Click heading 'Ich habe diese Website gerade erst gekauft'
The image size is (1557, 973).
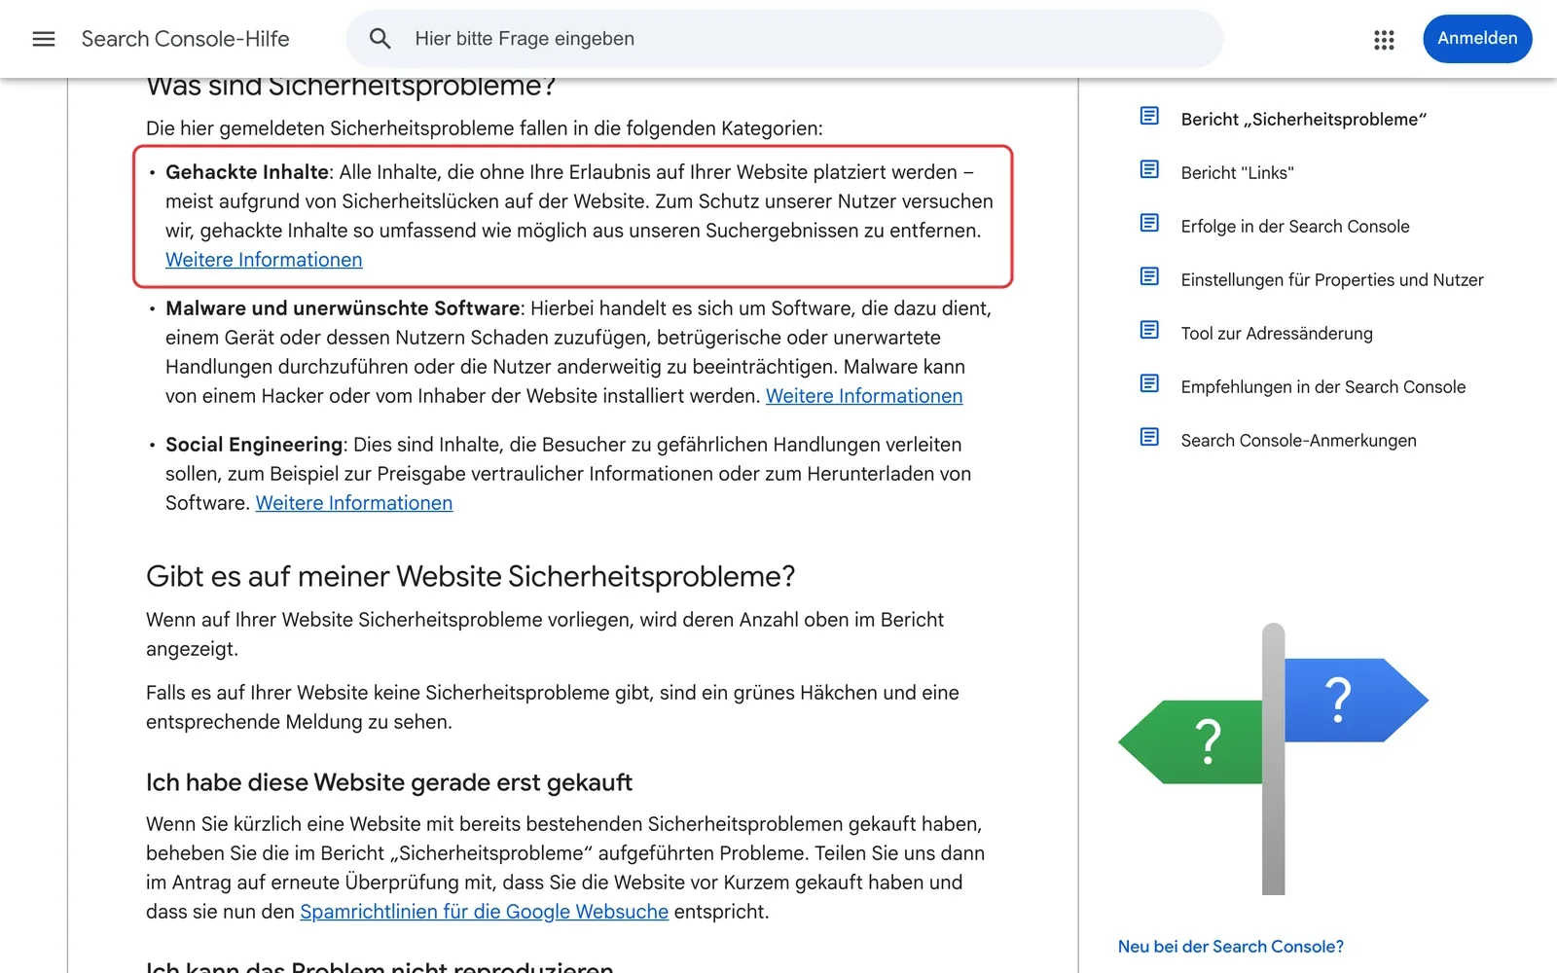click(389, 782)
